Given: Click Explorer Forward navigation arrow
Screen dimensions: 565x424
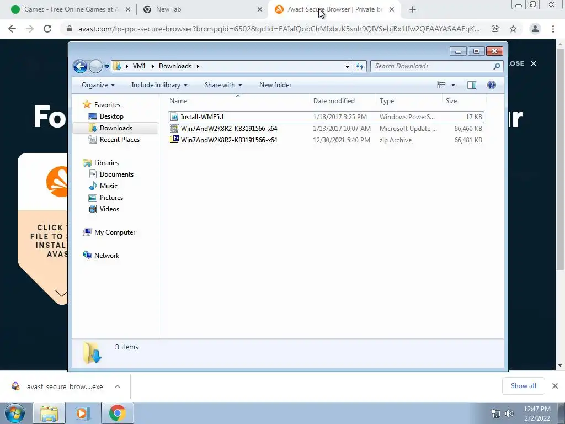Looking at the screenshot, I should [x=95, y=66].
